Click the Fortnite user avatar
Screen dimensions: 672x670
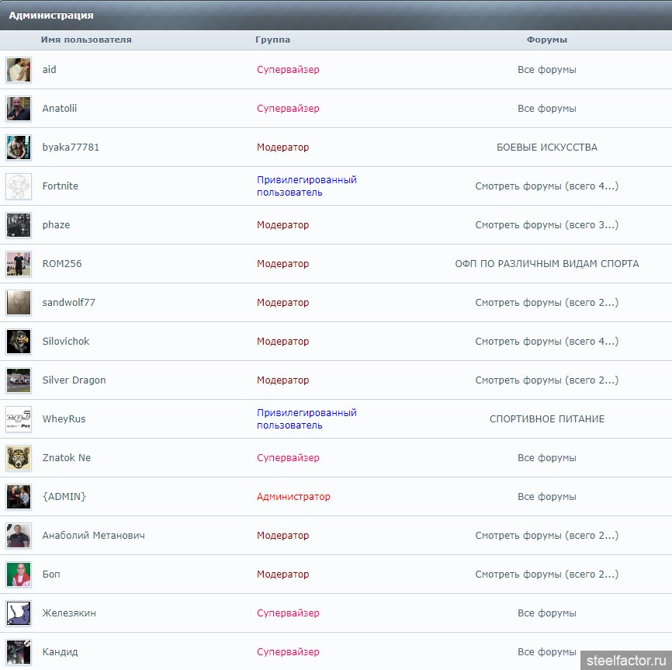[x=19, y=186]
